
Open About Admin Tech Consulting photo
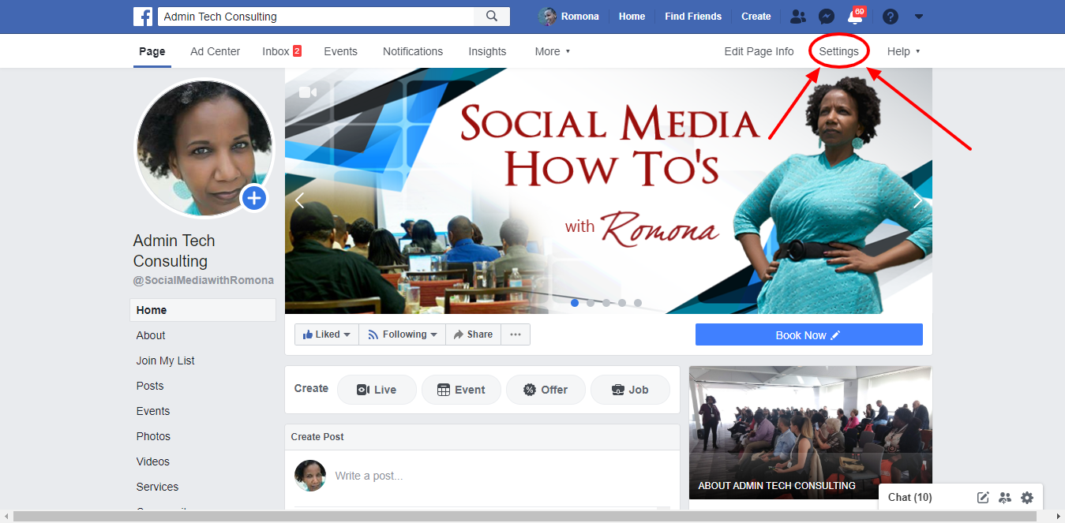tap(811, 432)
